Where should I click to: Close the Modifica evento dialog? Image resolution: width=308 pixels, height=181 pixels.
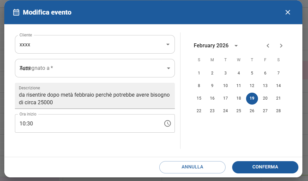click(x=288, y=12)
